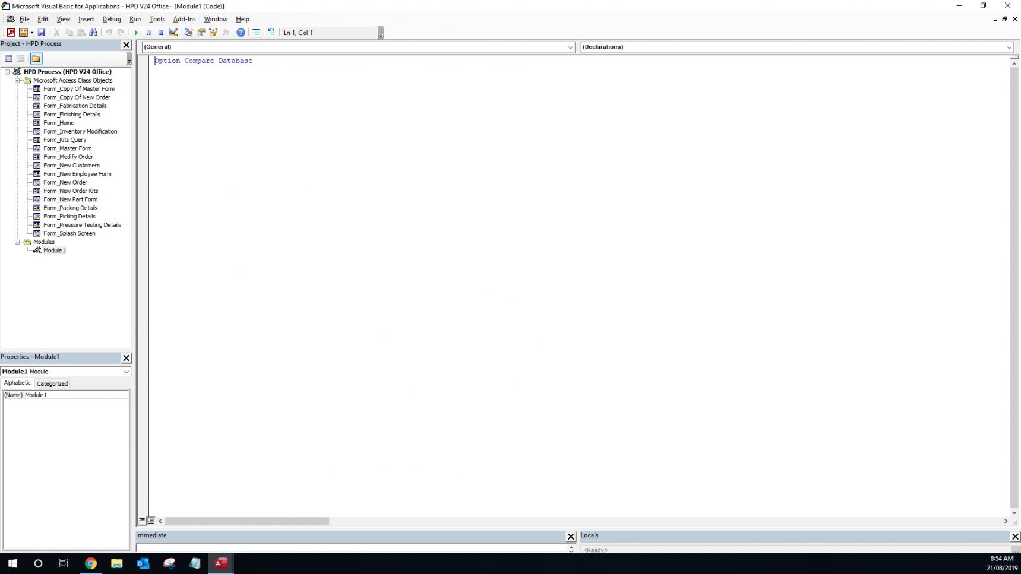Open Outlook from the taskbar
Viewport: 1021px width, 574px height.
[x=143, y=563]
